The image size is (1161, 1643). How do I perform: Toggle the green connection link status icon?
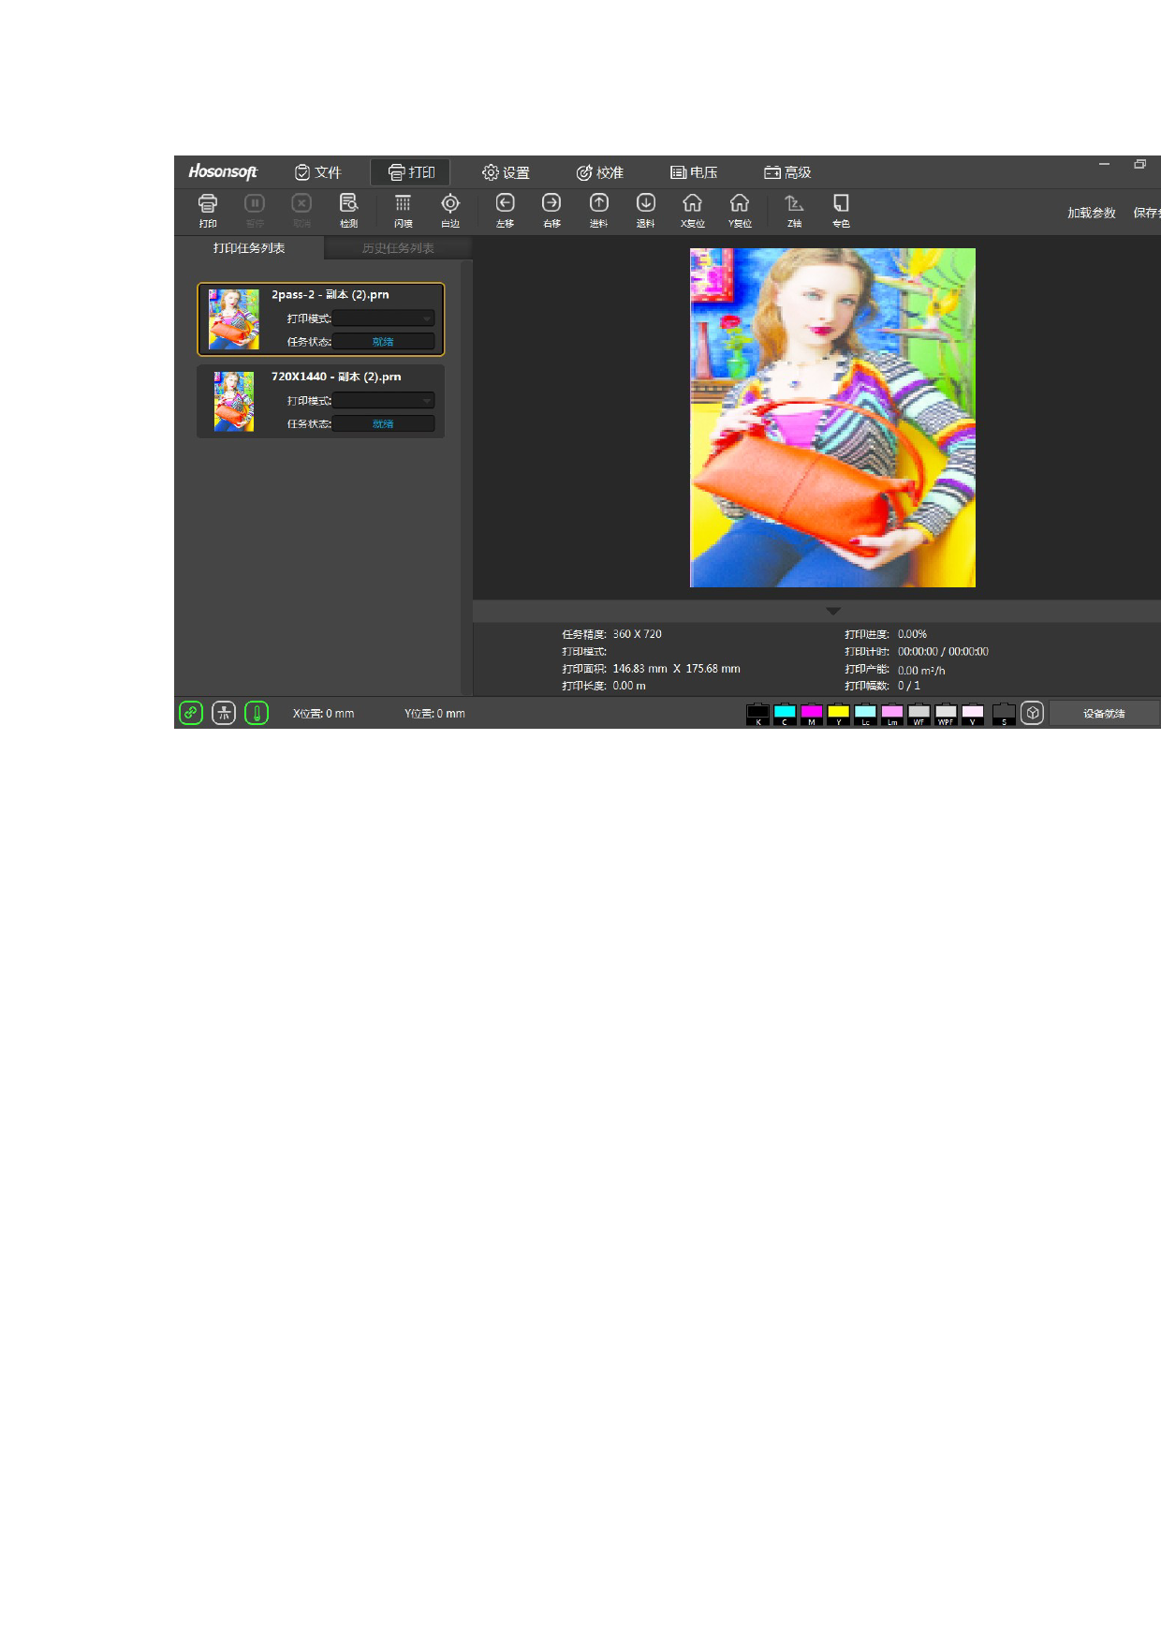191,713
